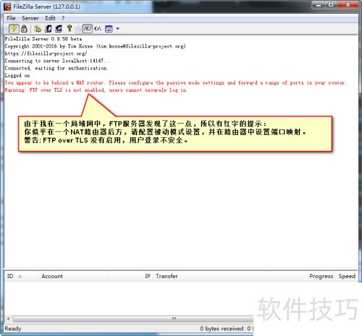Screen dimensions: 362x336
Task: Minimize the FileZilla Server window
Action: 319,5
